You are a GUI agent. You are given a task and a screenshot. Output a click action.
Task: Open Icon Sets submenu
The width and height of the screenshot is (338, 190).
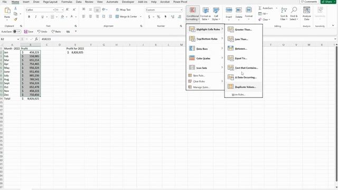[x=205, y=68]
